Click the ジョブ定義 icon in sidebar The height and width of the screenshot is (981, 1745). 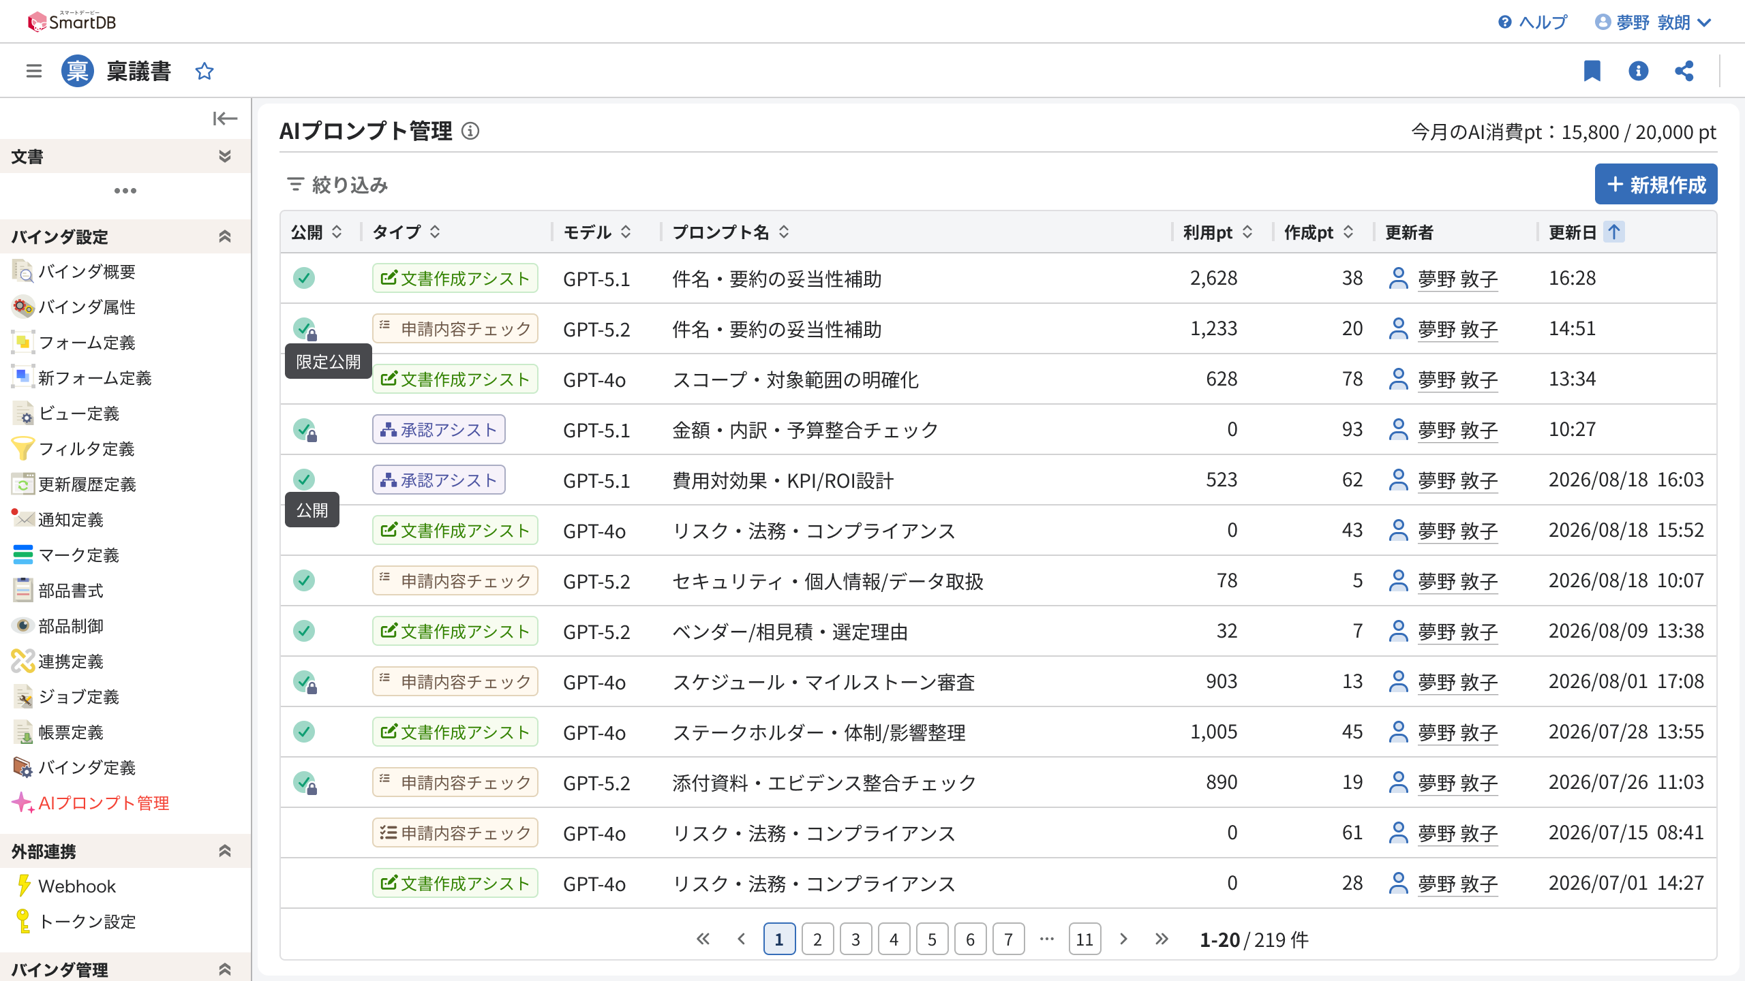click(x=23, y=697)
